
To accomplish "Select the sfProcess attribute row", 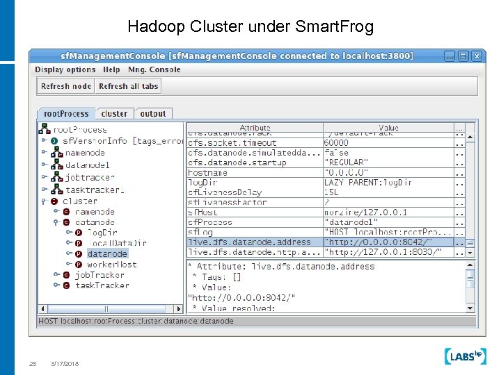I will [x=326, y=222].
